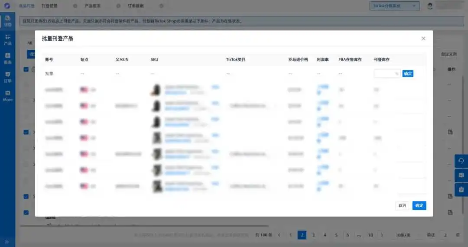Select the 刊登 sidebar item at top

click(7, 21)
